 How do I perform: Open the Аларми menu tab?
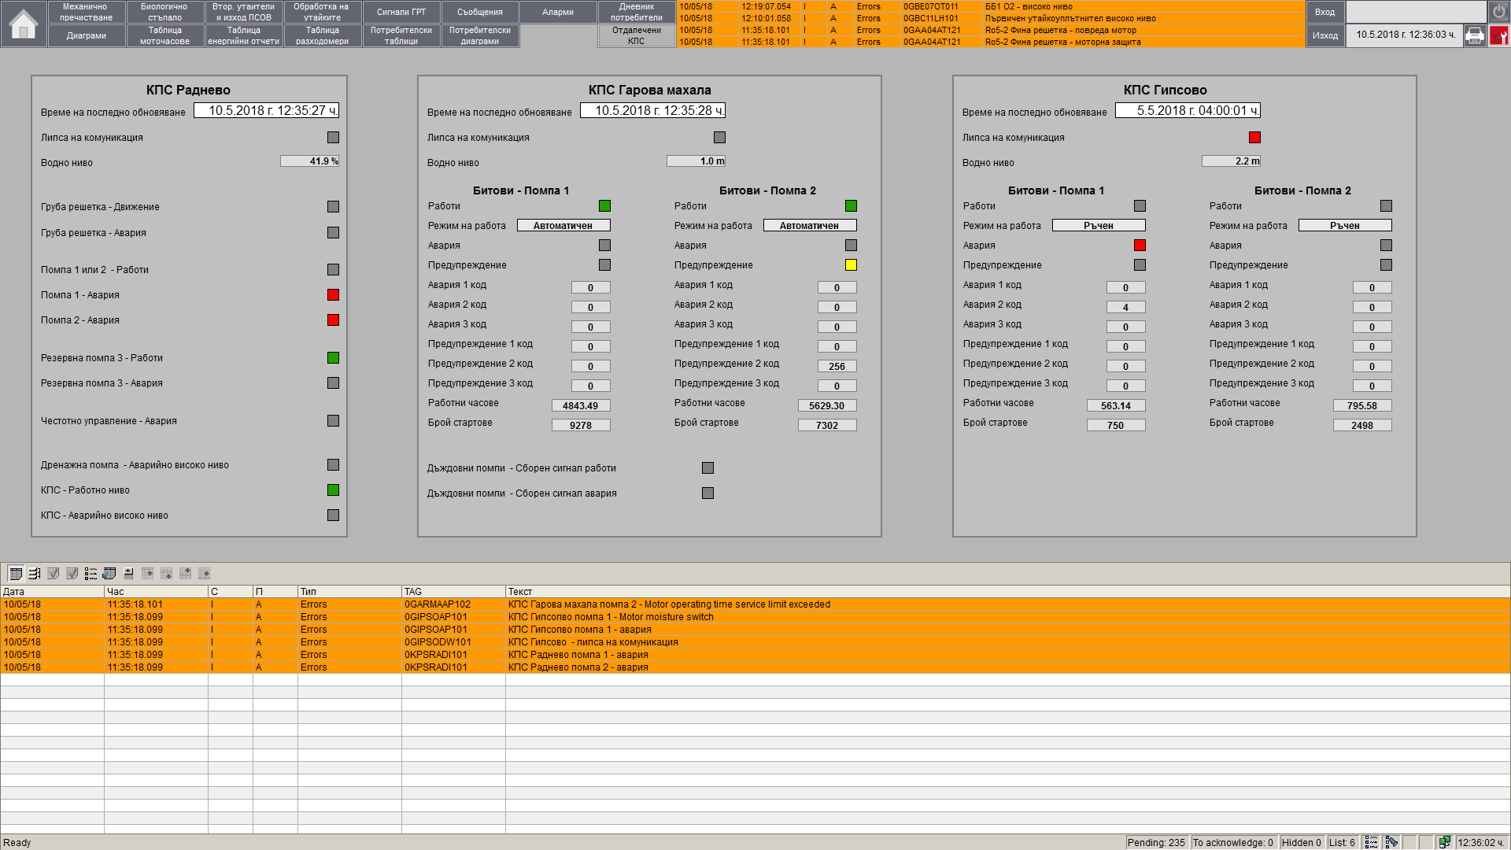[x=558, y=12]
